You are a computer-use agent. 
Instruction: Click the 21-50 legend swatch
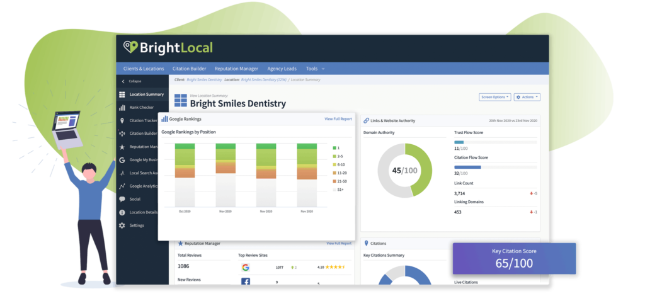(334, 181)
